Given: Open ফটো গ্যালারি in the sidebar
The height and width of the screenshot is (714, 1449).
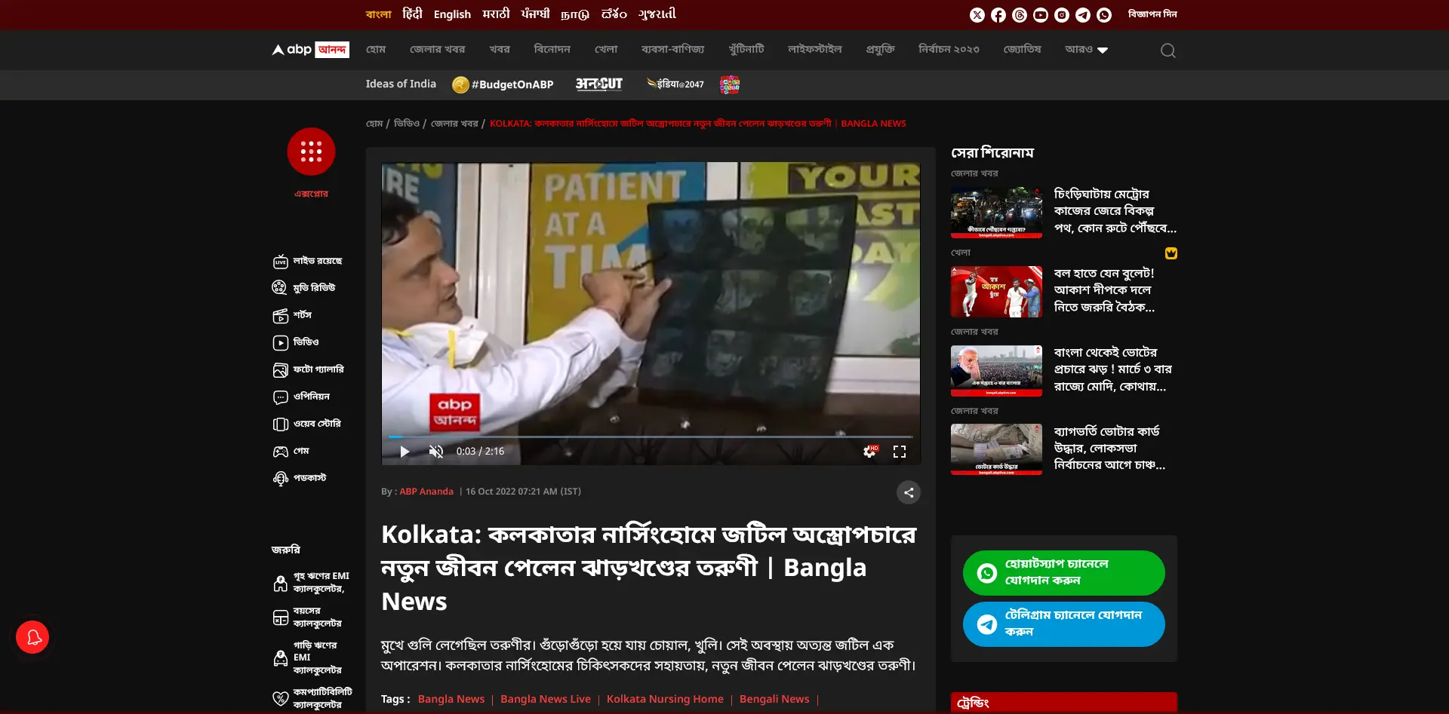Looking at the screenshot, I should pyautogui.click(x=308, y=369).
